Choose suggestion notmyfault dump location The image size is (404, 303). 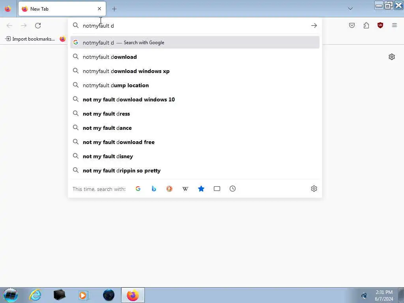[195, 85]
